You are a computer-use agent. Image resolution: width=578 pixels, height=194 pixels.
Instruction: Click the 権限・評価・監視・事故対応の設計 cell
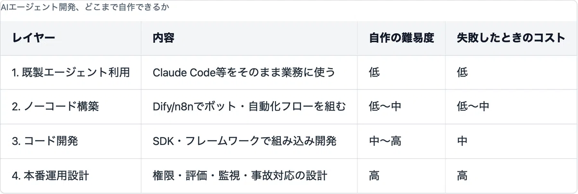click(249, 176)
